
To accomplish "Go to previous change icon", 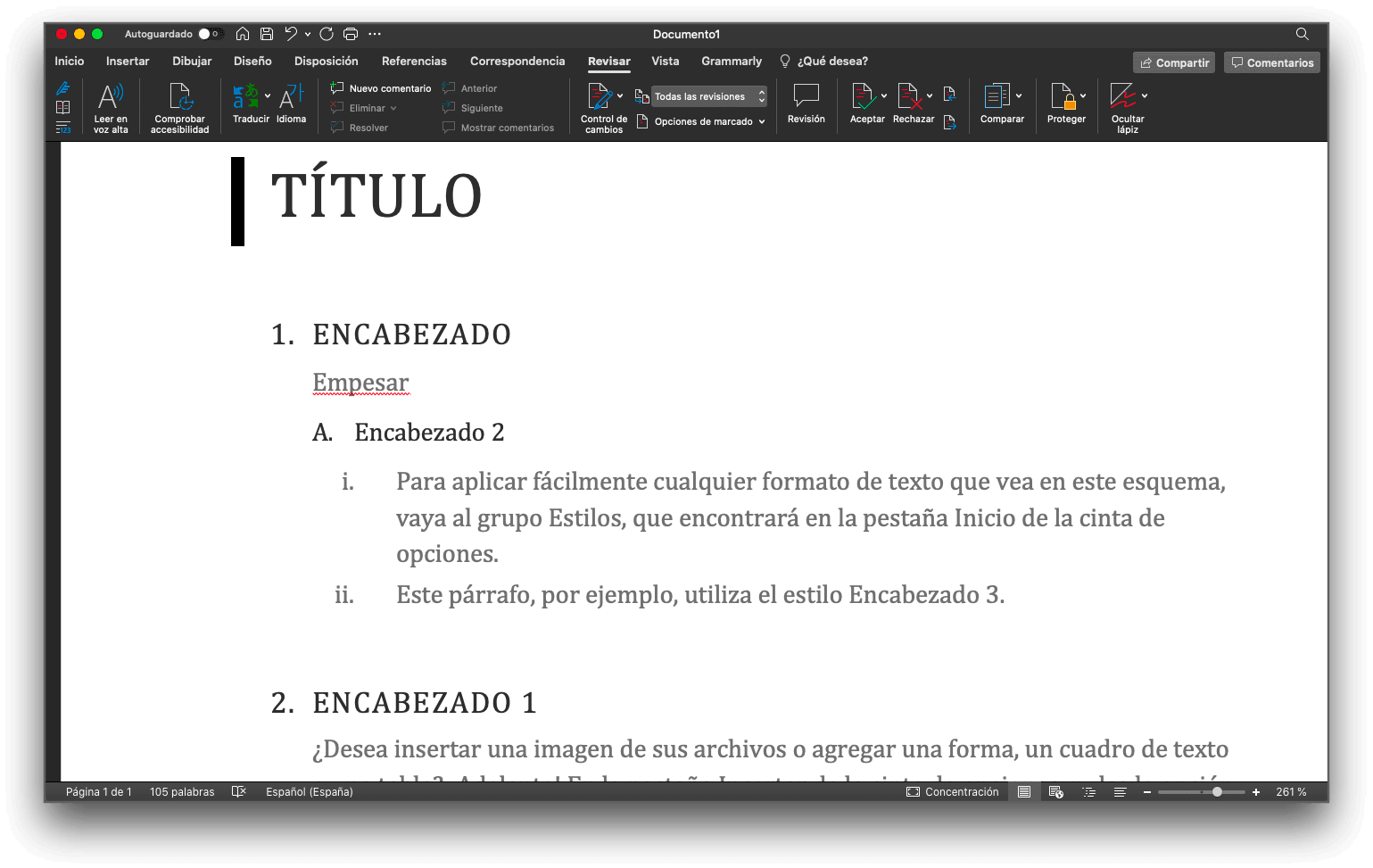I will coord(949,94).
